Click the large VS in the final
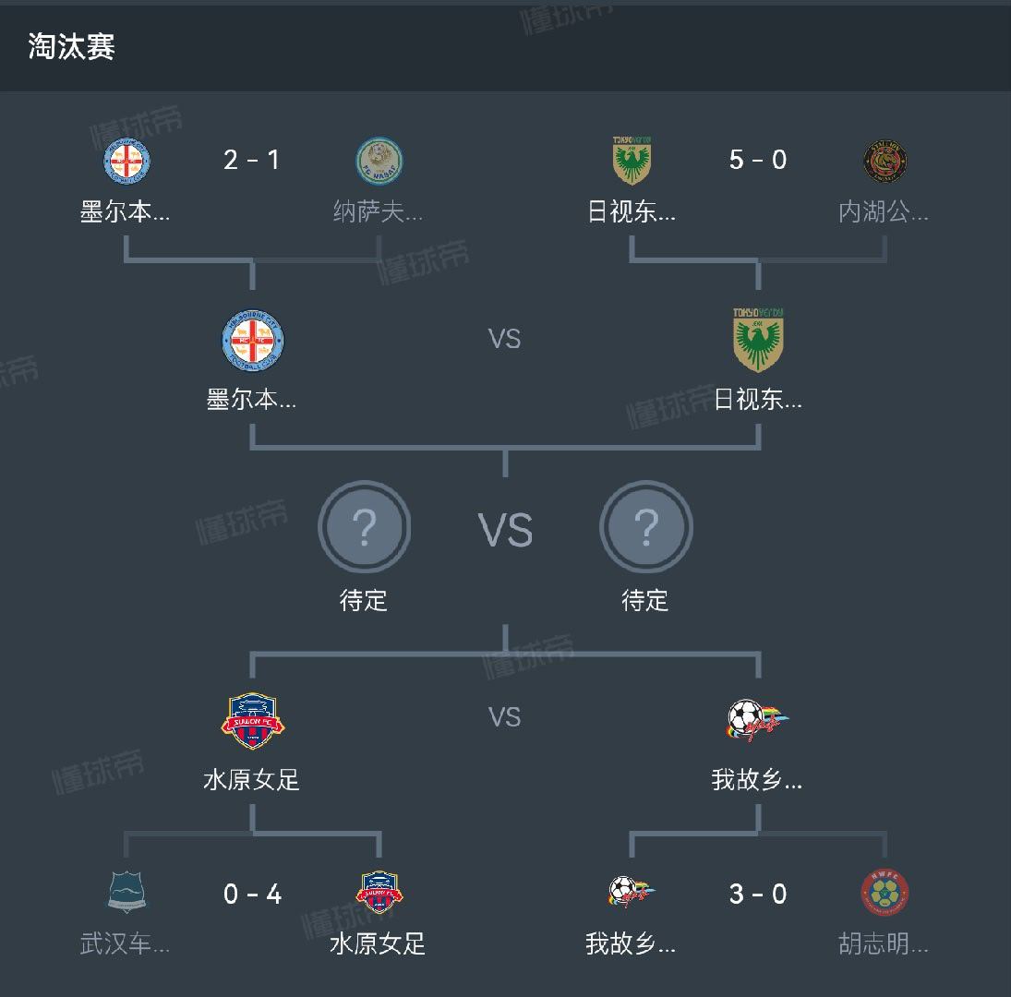 point(505,531)
